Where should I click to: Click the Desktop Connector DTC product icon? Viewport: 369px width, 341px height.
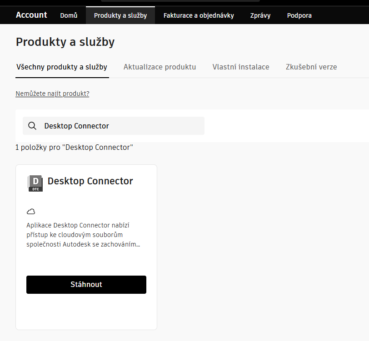35,183
